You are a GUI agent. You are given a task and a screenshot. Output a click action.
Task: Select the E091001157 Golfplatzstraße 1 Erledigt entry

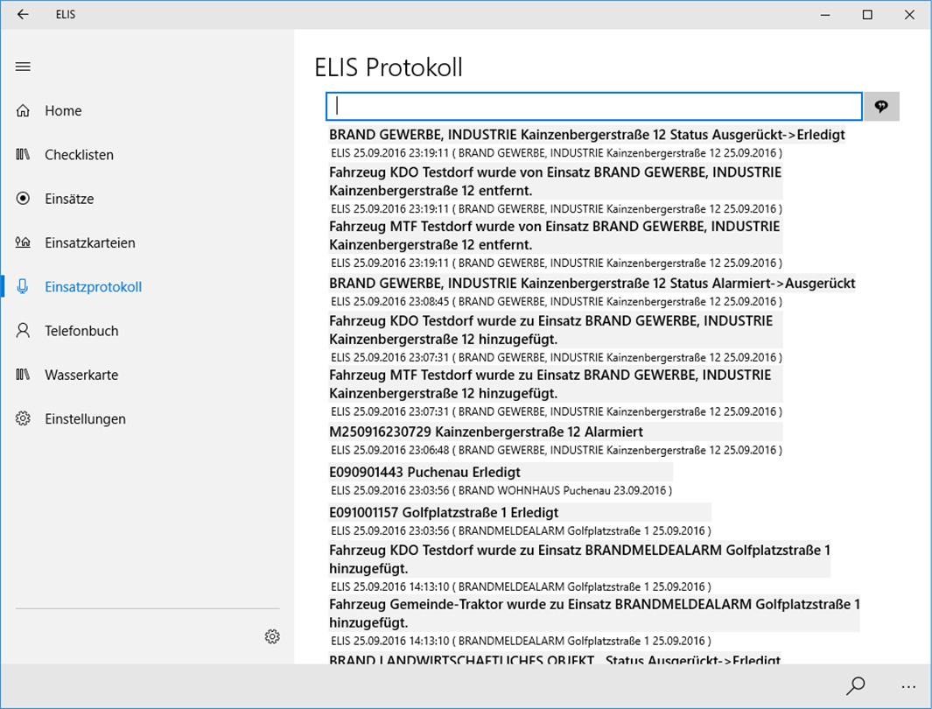point(520,521)
